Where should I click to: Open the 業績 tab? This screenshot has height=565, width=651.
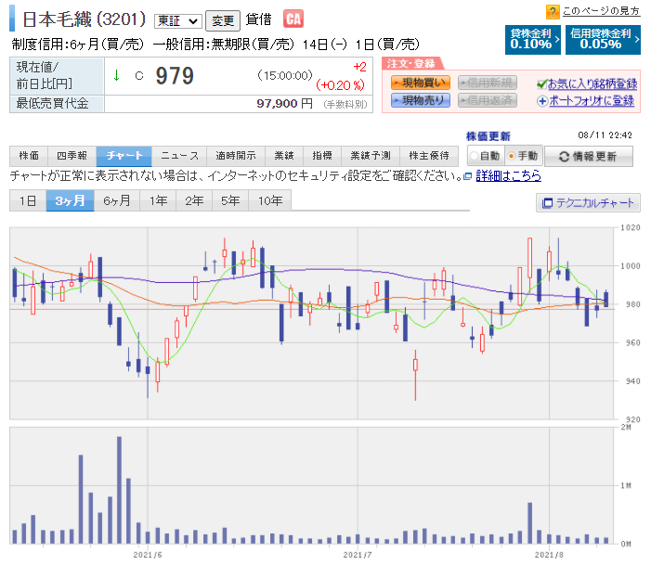pyautogui.click(x=284, y=156)
